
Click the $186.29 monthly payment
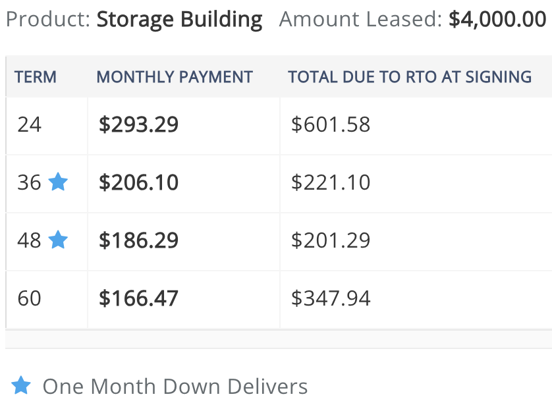pos(138,240)
